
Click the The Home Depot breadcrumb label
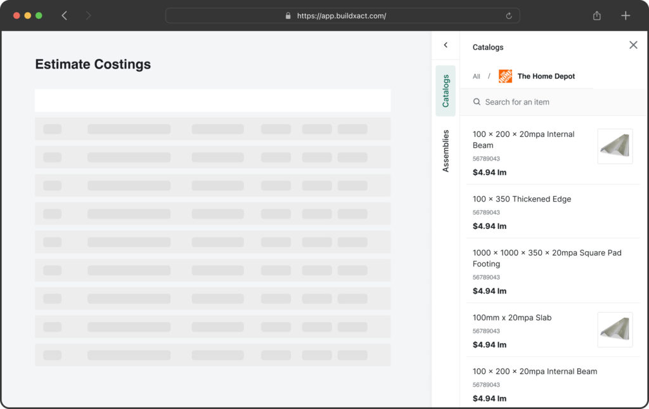pos(546,76)
